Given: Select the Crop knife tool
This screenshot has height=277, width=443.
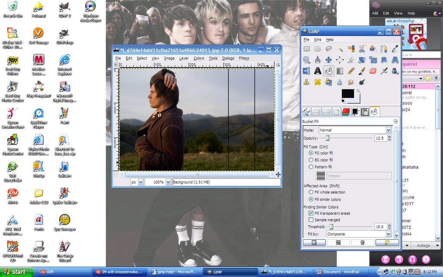Looking at the screenshot, I should point(351,60).
